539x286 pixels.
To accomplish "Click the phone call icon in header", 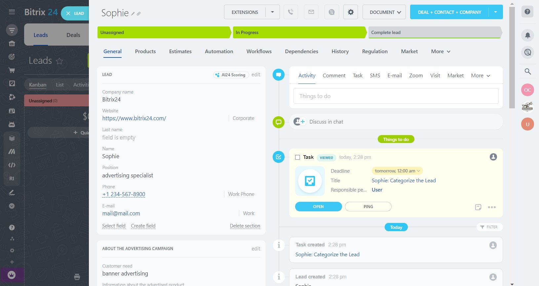I will [x=290, y=12].
